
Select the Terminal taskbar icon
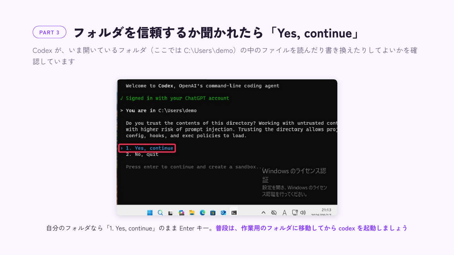(x=234, y=212)
